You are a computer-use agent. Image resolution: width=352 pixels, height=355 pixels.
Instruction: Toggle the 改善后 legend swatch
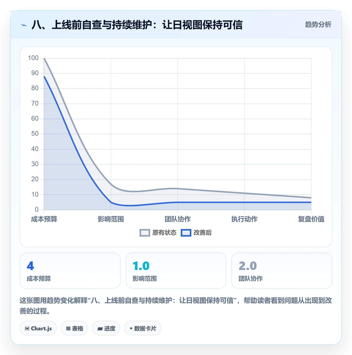click(x=186, y=233)
